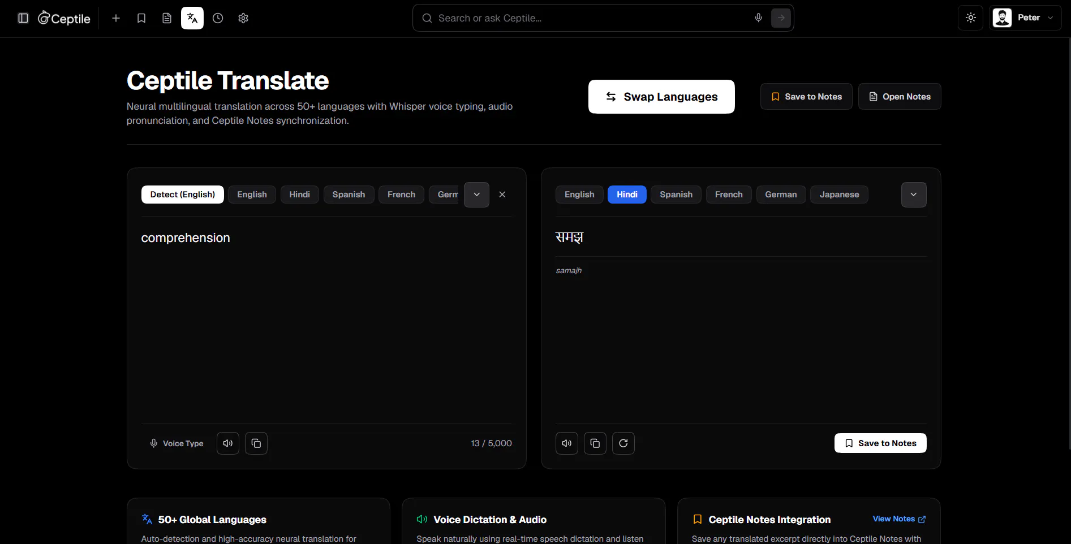Click the 'Ceptile Notes Integration' heading
1071x544 pixels.
tap(769, 520)
